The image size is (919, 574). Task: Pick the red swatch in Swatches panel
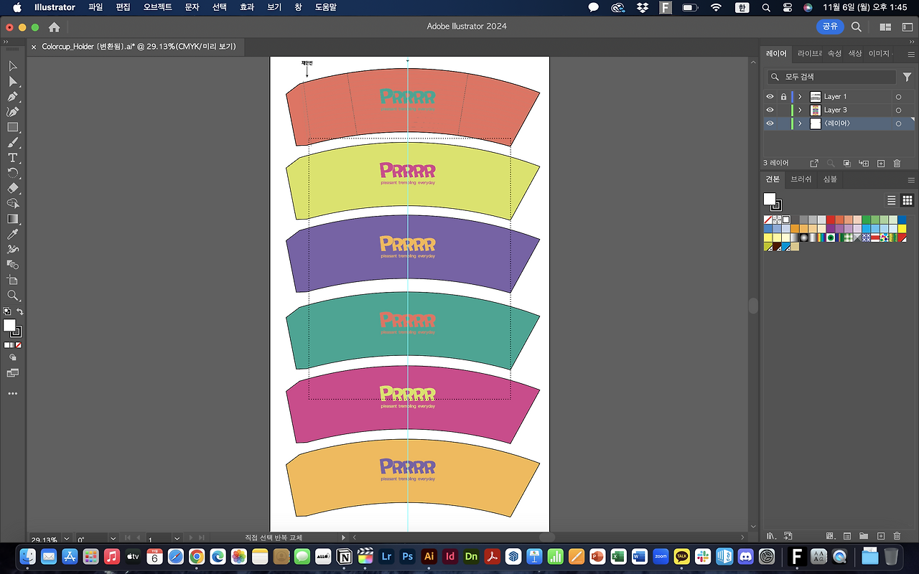[x=831, y=220]
